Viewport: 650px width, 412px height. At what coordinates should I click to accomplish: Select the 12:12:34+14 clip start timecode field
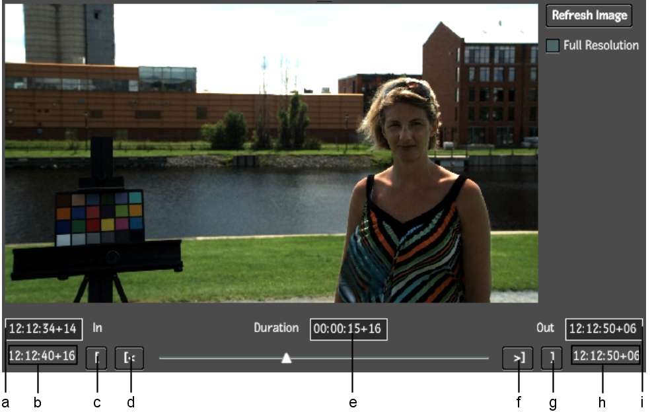(x=44, y=329)
